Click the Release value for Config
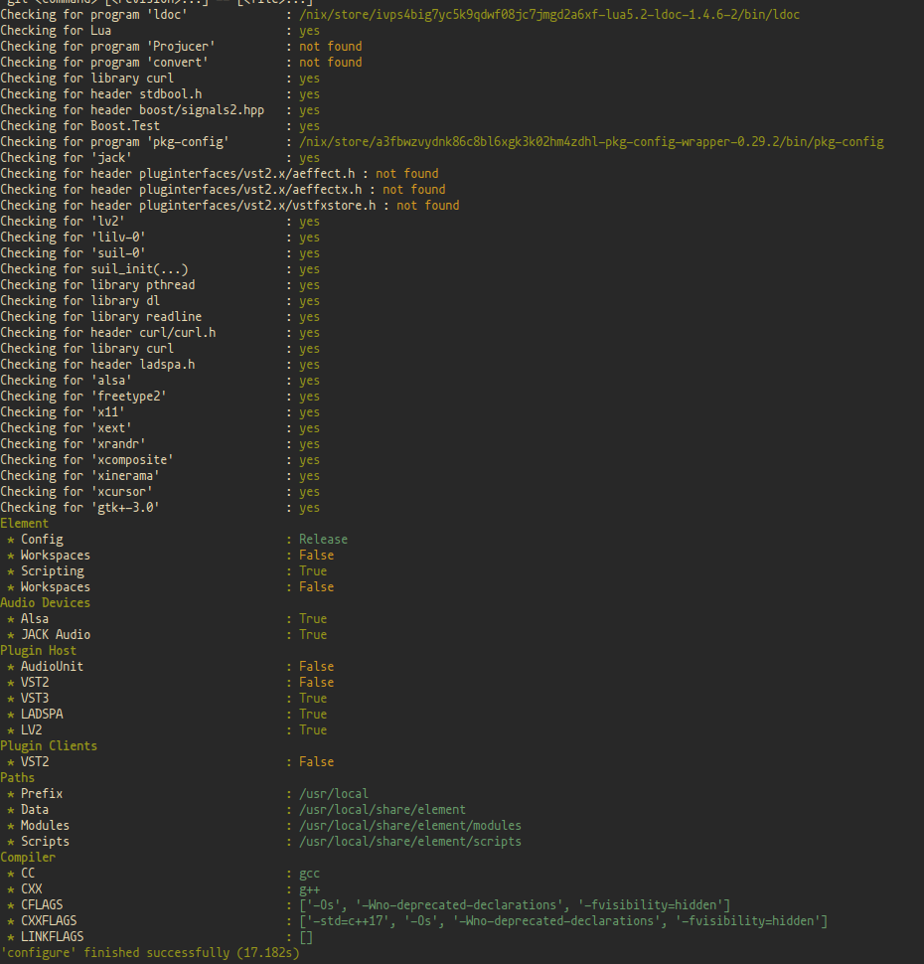This screenshot has width=924, height=964. pos(323,539)
